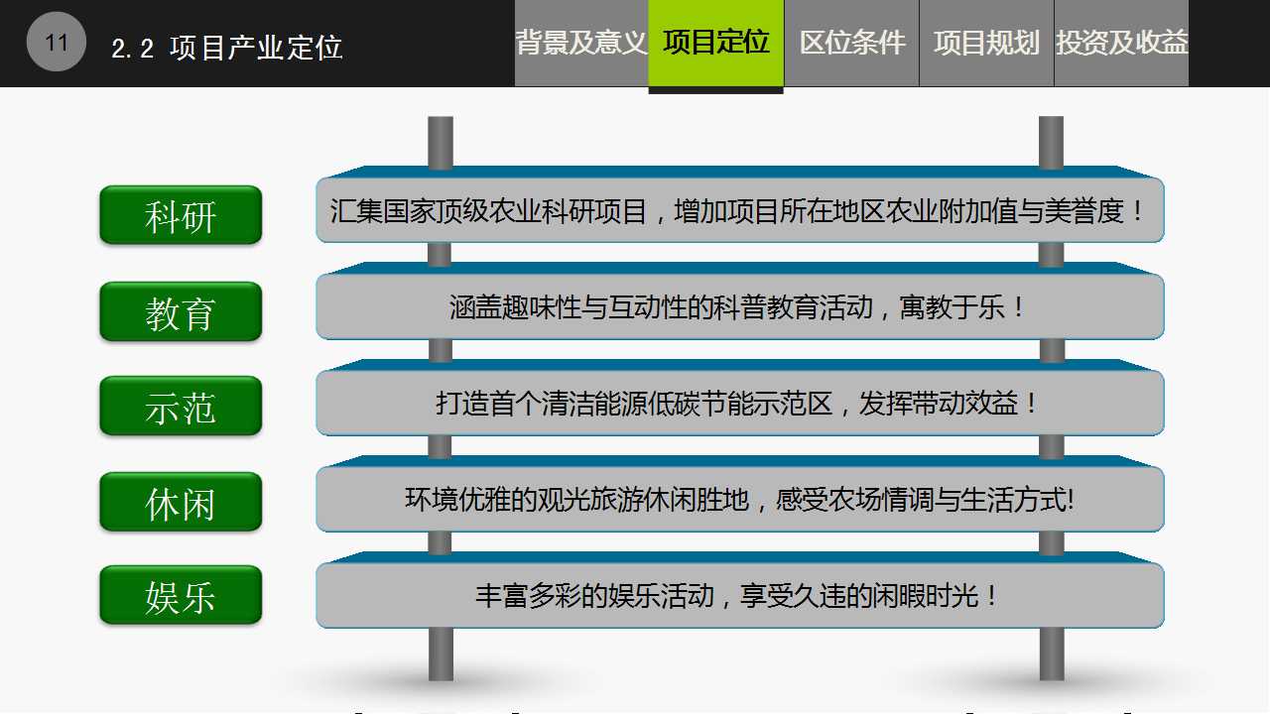
Task: Select the 项目定位 tab
Action: coord(716,43)
